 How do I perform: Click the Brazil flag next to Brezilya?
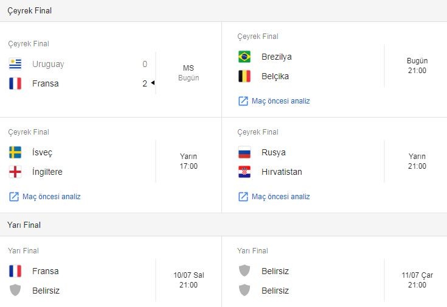[244, 57]
